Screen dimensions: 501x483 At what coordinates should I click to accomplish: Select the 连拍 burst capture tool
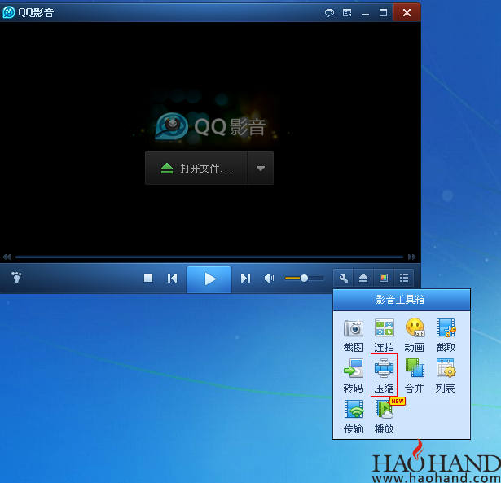(384, 335)
